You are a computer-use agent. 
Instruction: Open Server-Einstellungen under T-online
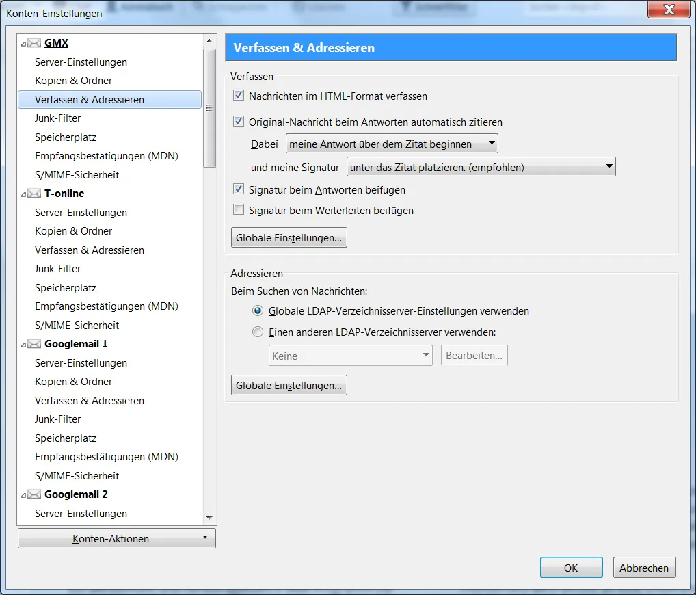(x=81, y=213)
